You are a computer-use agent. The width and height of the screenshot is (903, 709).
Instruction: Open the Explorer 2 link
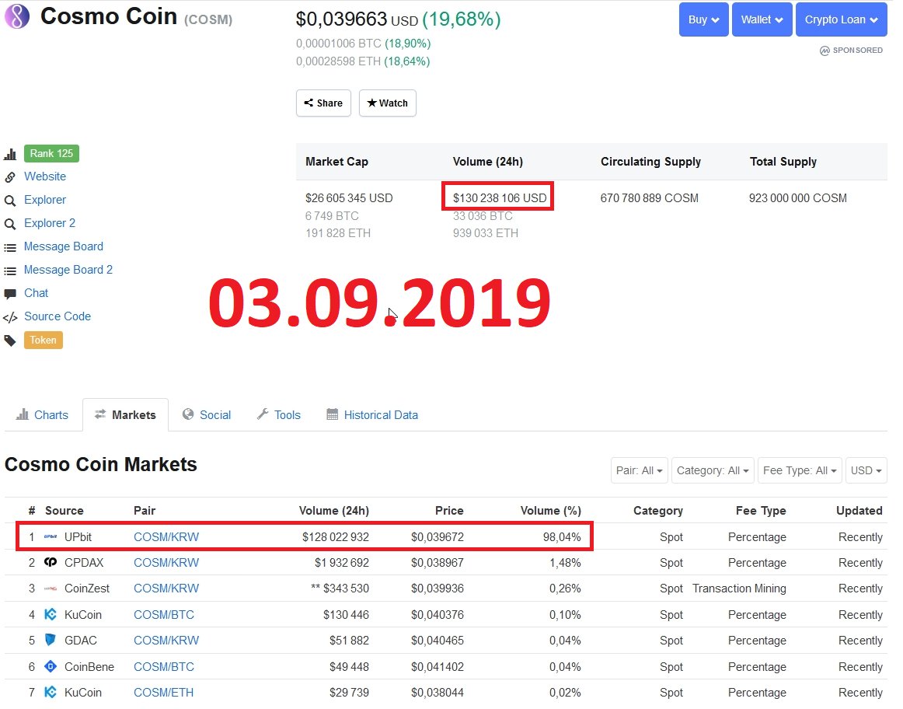(50, 223)
